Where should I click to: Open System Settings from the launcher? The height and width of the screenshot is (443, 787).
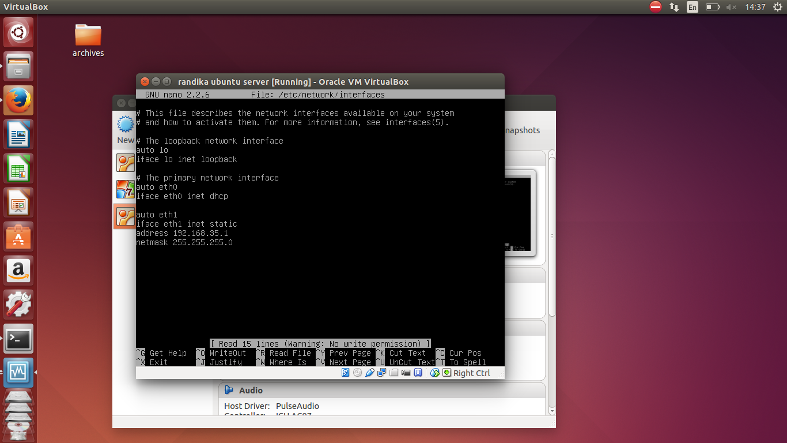coord(18,305)
